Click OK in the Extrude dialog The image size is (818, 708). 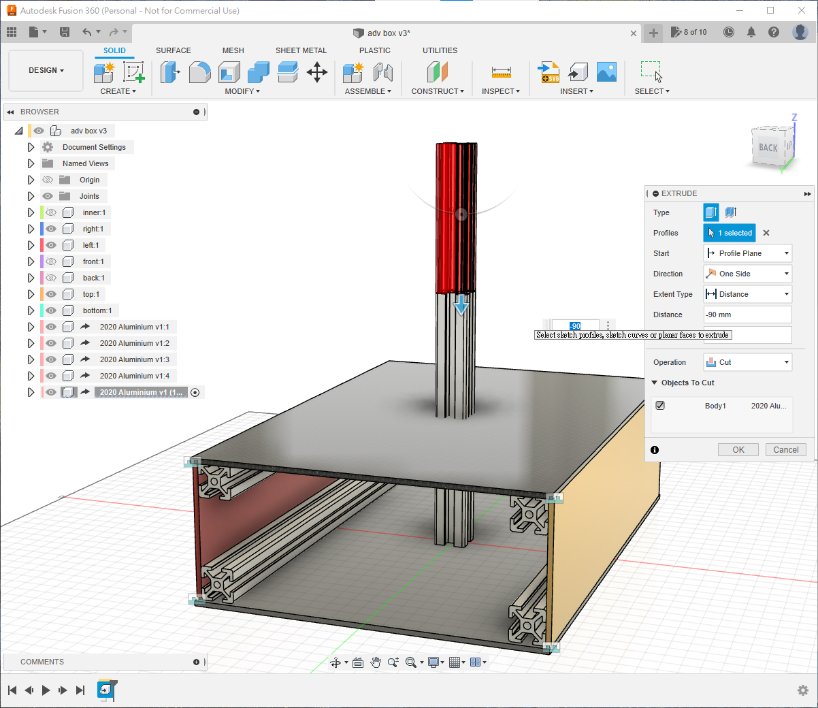(x=738, y=450)
